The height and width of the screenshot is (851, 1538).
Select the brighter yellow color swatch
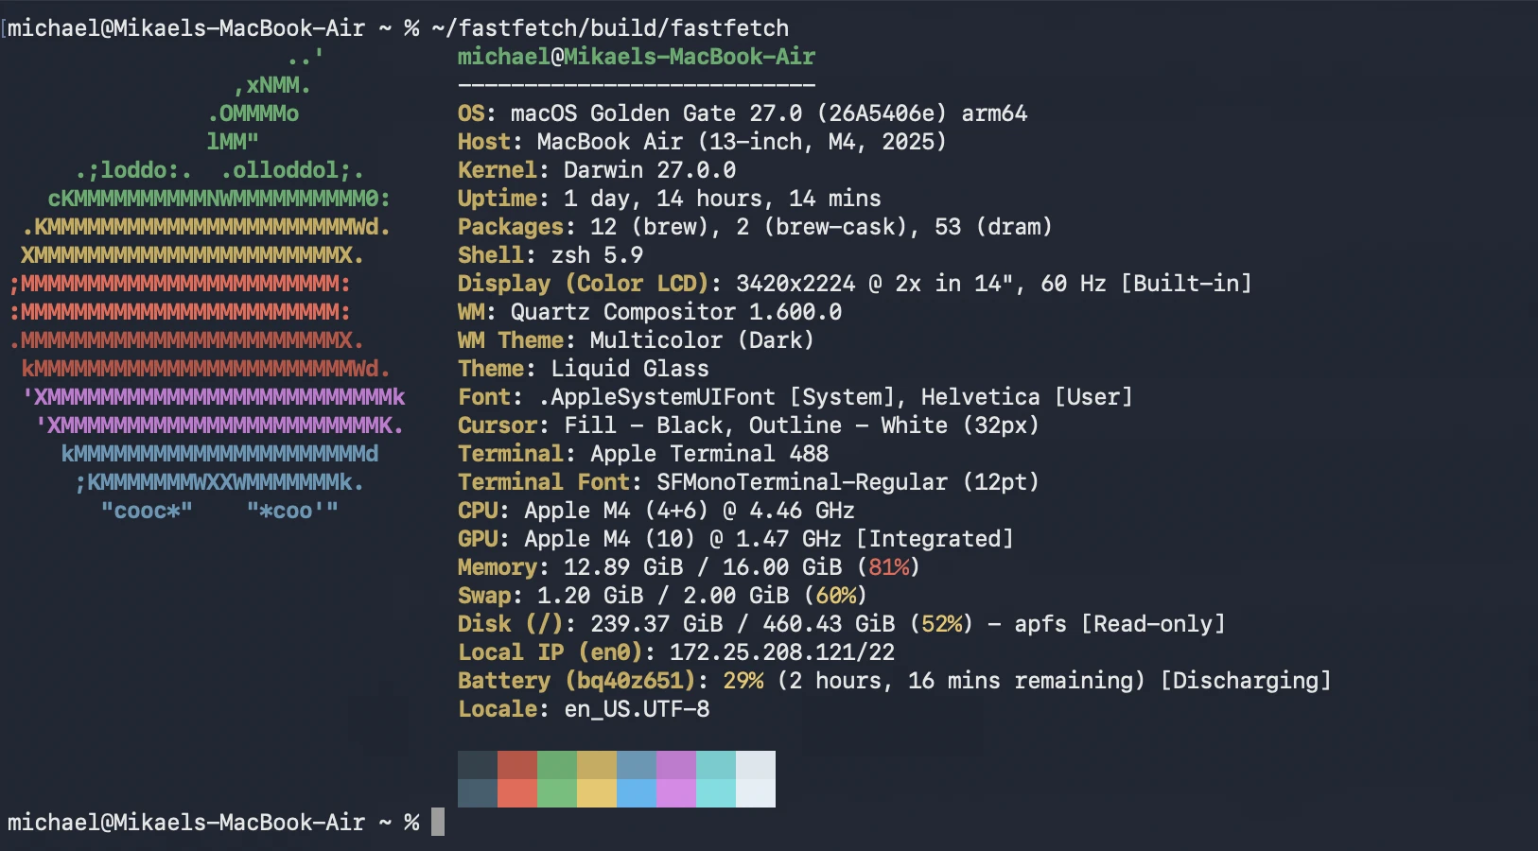(597, 793)
